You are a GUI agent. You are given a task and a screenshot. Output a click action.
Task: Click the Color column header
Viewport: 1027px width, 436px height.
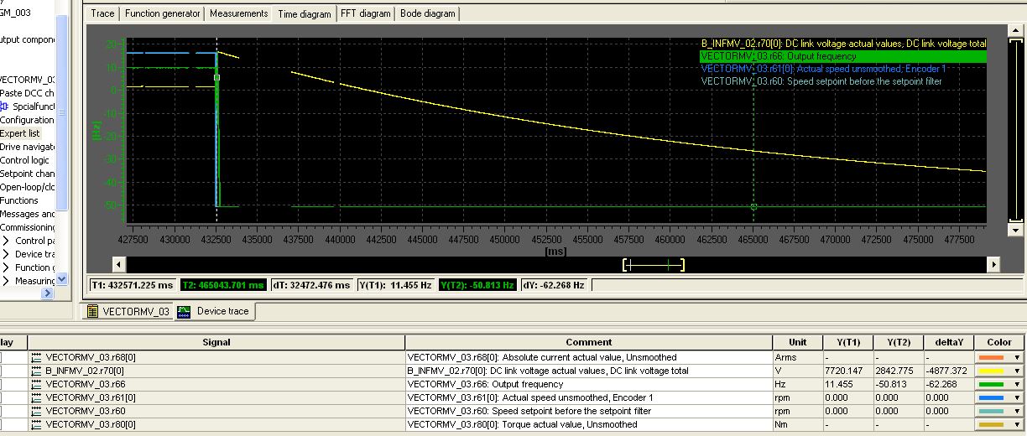coord(999,342)
